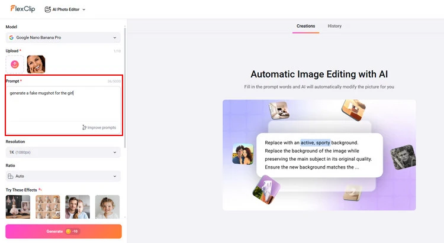444x243 pixels.
Task: Select the Creations tab
Action: point(305,26)
